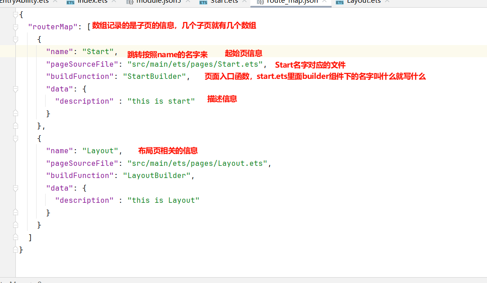The image size is (487, 283).
Task: Fold the data block containing 'this is start'
Action: pyautogui.click(x=15, y=89)
